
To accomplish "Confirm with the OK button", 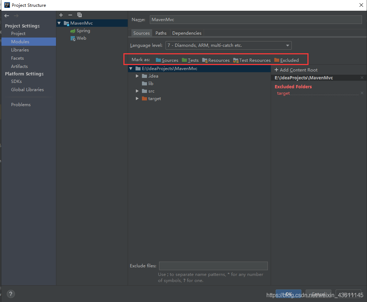I will (289, 294).
